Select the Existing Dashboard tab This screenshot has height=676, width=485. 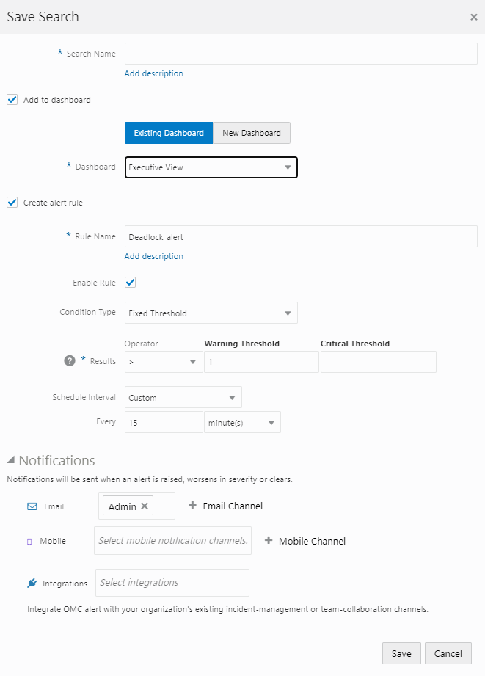click(x=168, y=133)
